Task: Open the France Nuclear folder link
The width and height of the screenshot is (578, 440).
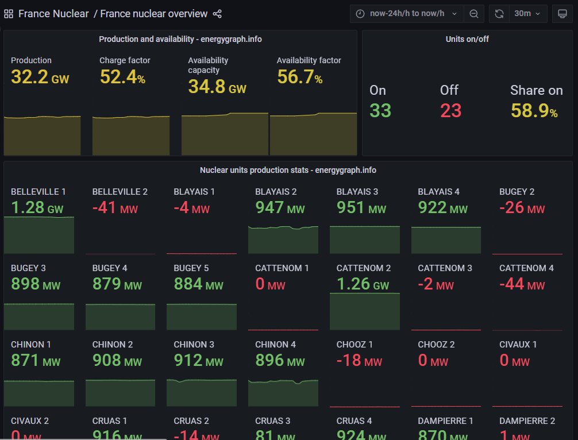Action: (x=53, y=14)
